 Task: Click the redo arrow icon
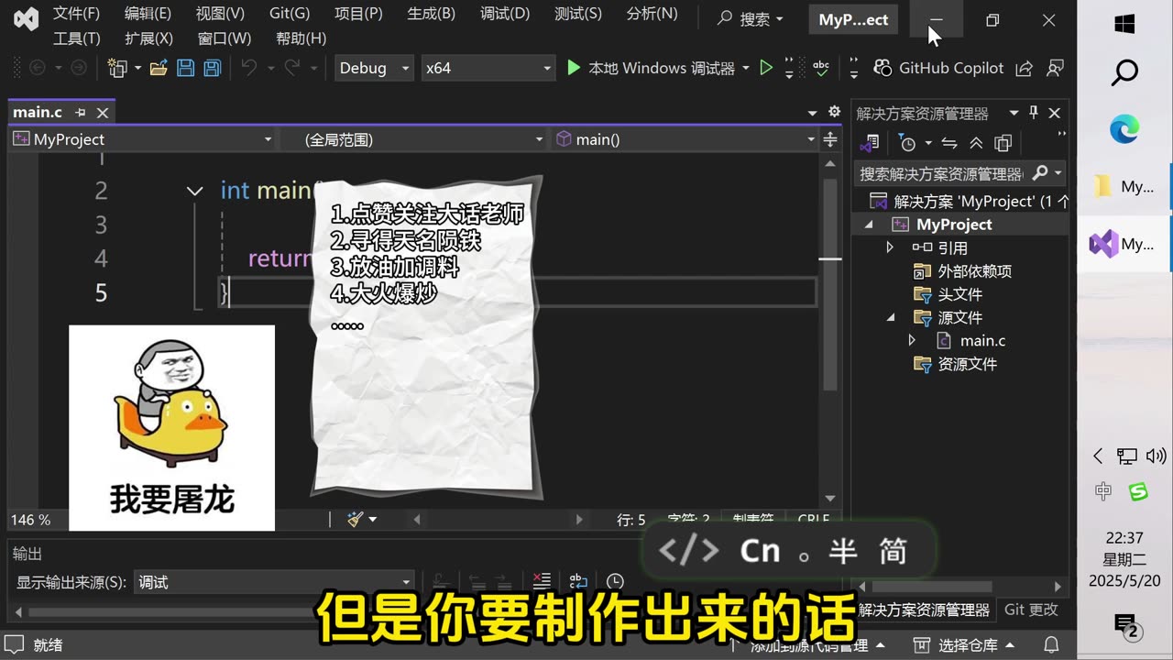(292, 68)
